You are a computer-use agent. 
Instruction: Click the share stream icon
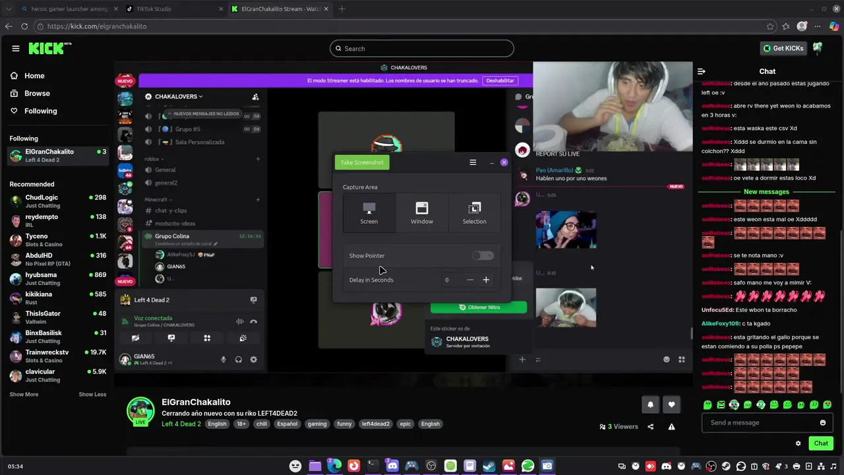click(x=650, y=427)
